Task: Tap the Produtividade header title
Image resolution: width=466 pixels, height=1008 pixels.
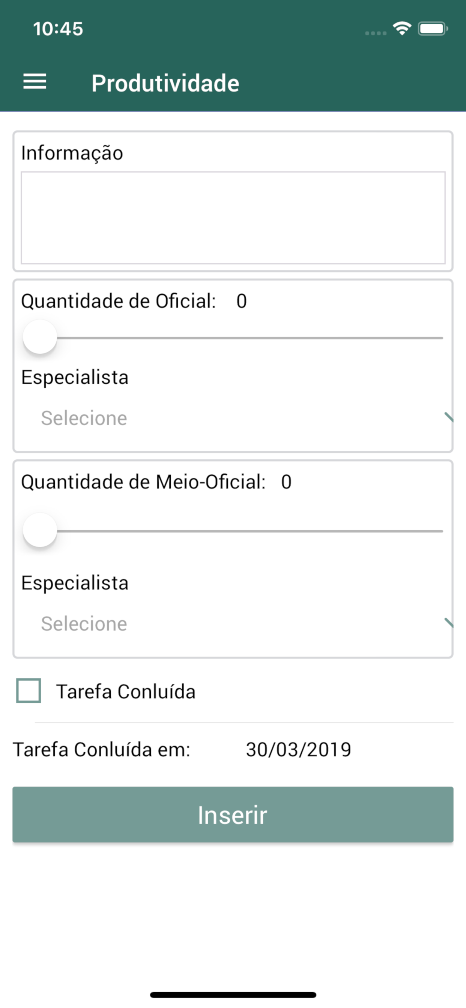Action: pyautogui.click(x=165, y=83)
